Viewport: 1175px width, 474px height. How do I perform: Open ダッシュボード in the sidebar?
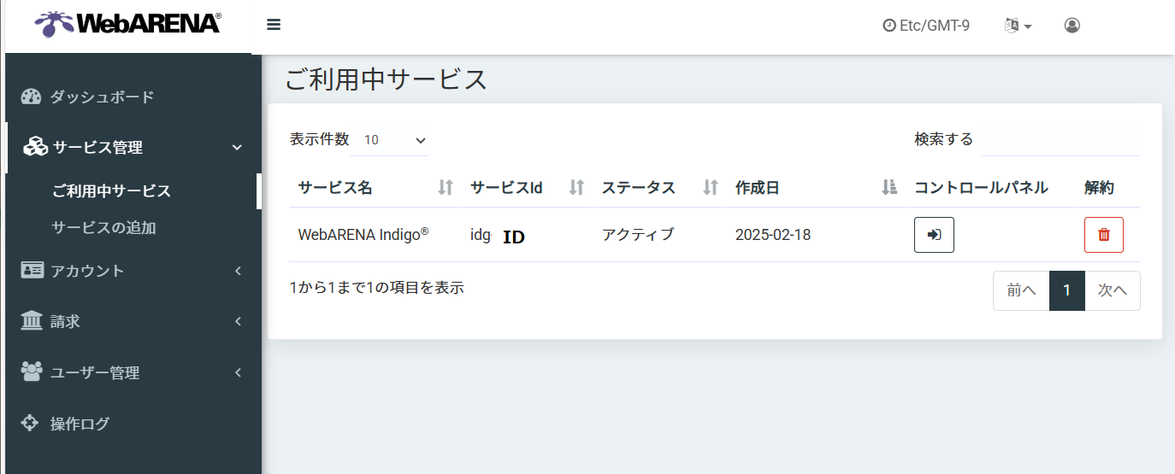click(102, 97)
